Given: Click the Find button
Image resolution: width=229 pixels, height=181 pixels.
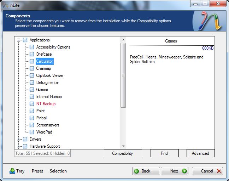Looking at the screenshot, I should 164,153.
